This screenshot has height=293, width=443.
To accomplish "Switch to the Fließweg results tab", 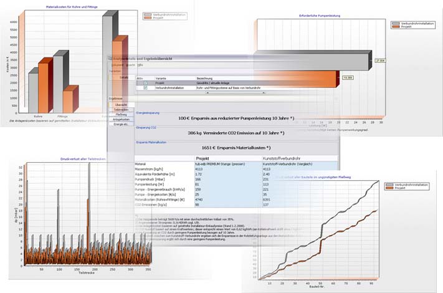I will click(x=121, y=114).
